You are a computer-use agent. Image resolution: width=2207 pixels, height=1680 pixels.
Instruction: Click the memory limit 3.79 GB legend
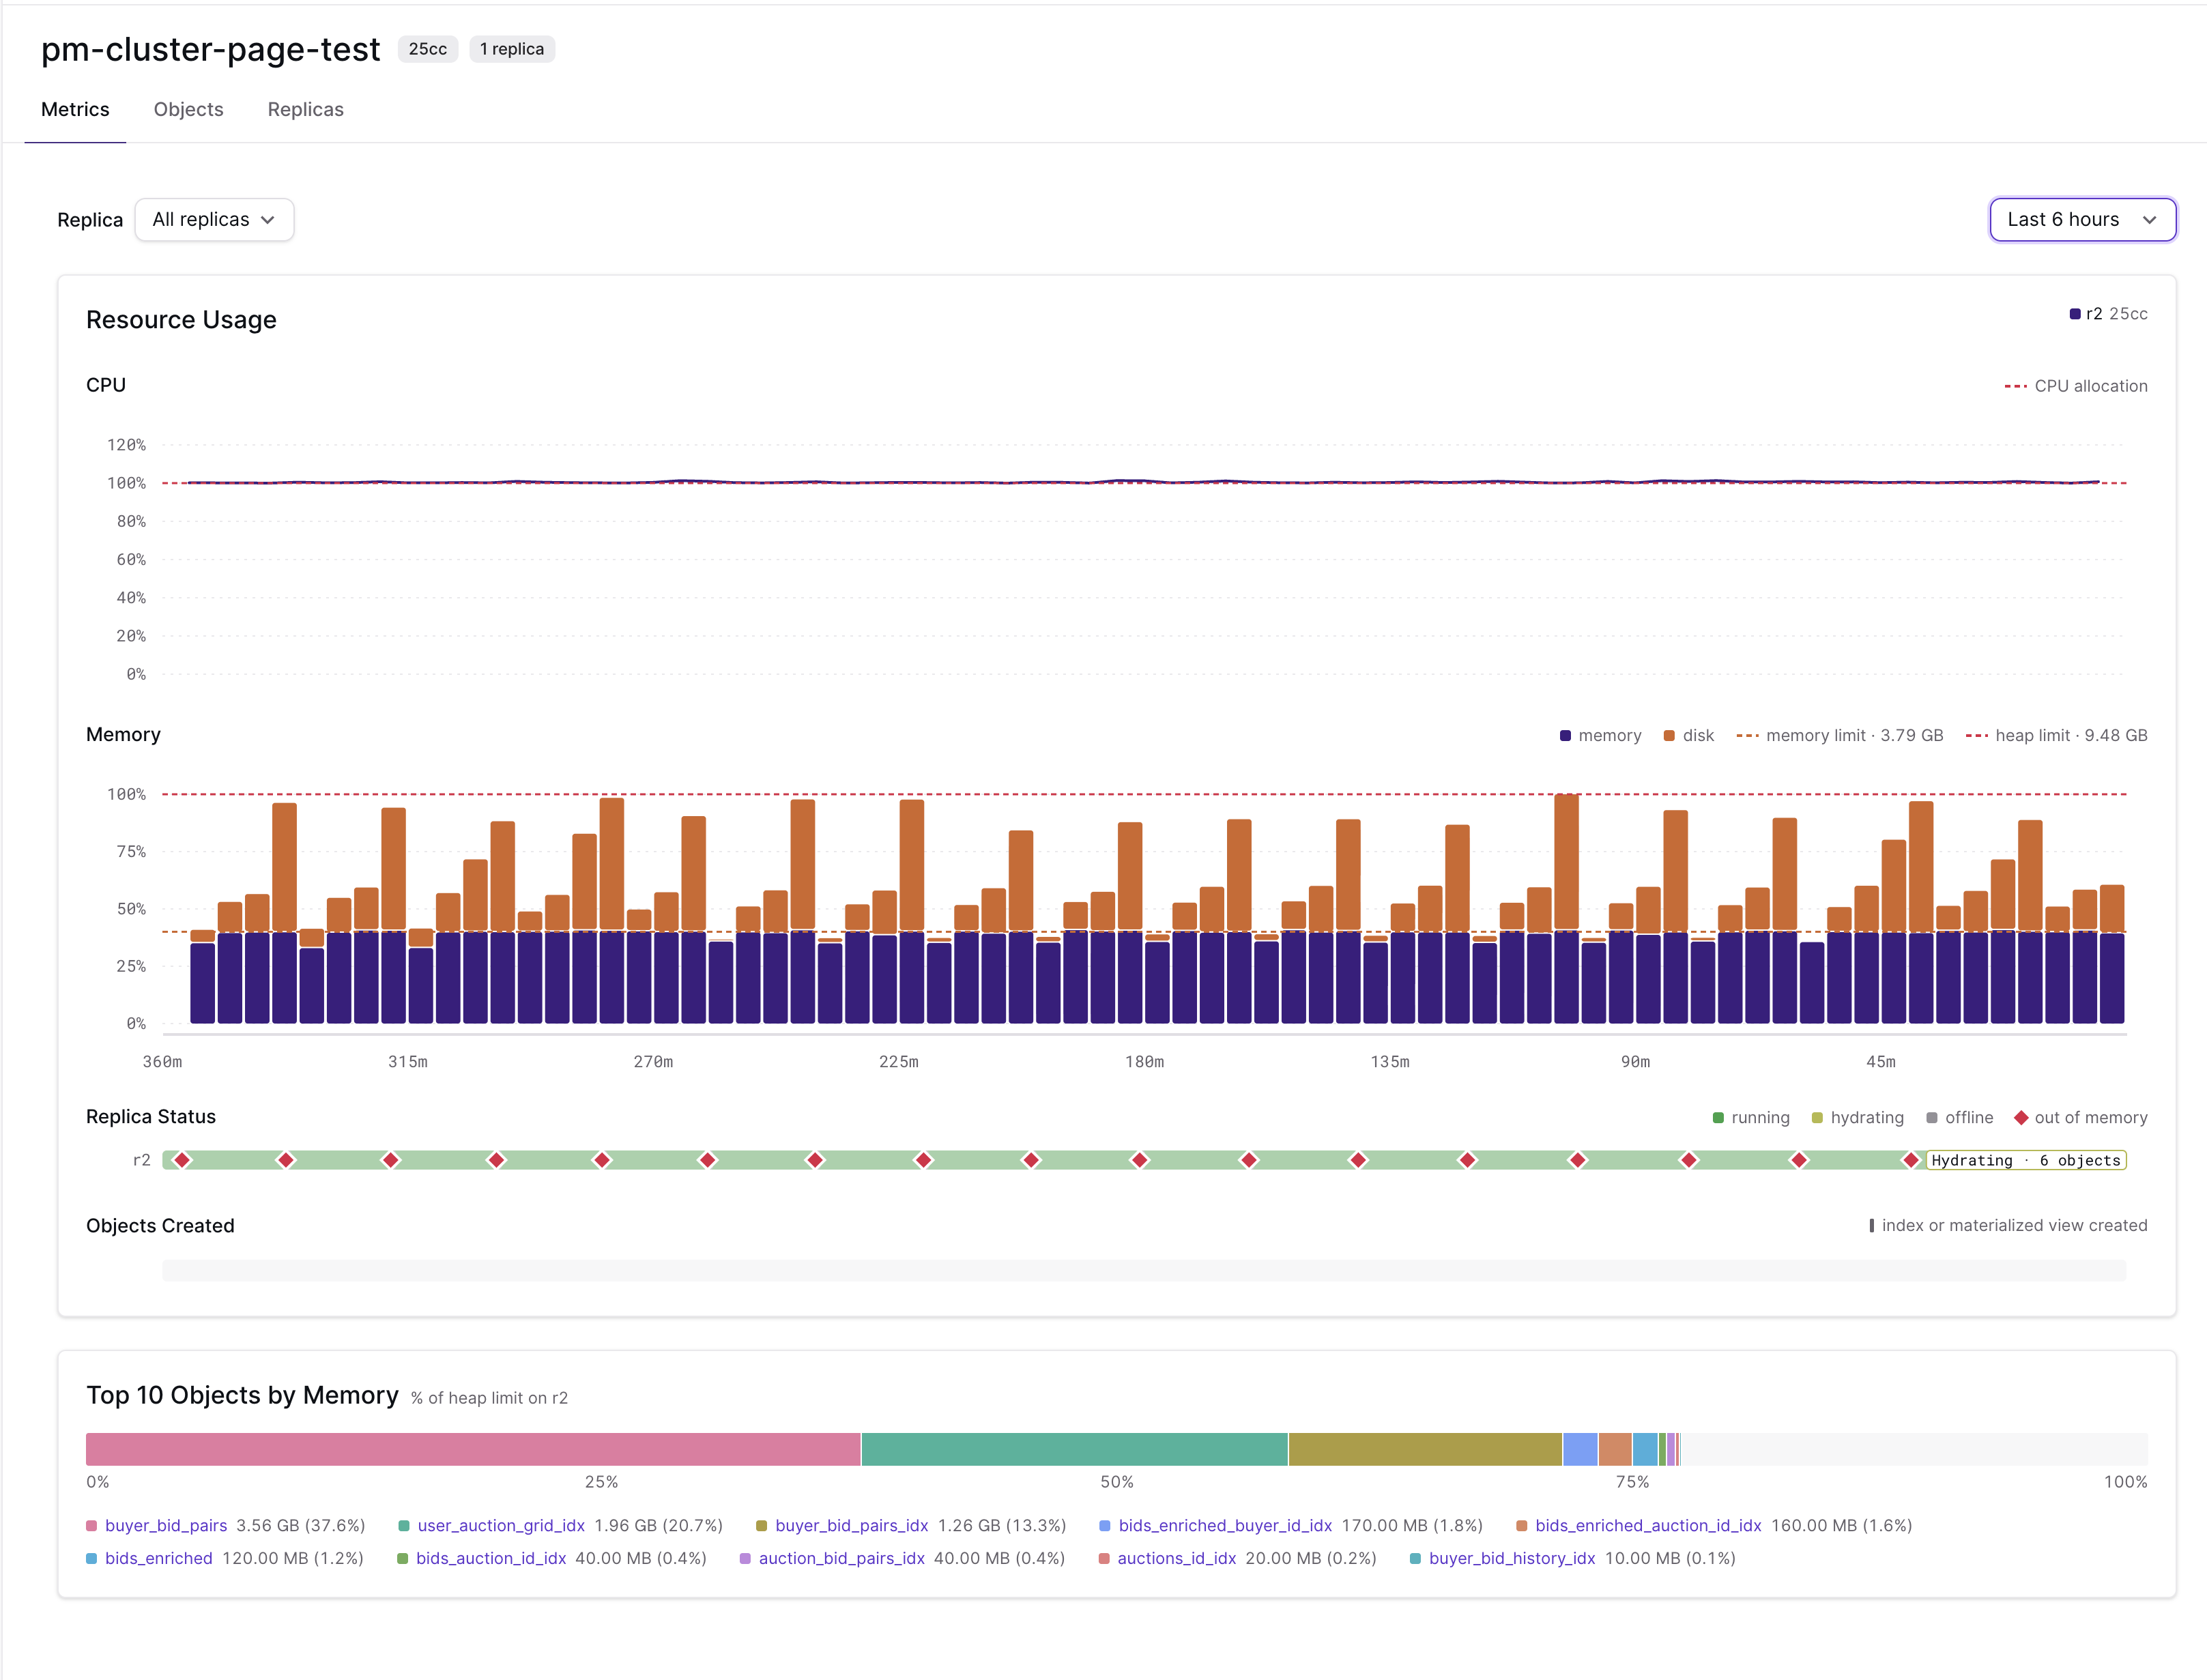1840,736
